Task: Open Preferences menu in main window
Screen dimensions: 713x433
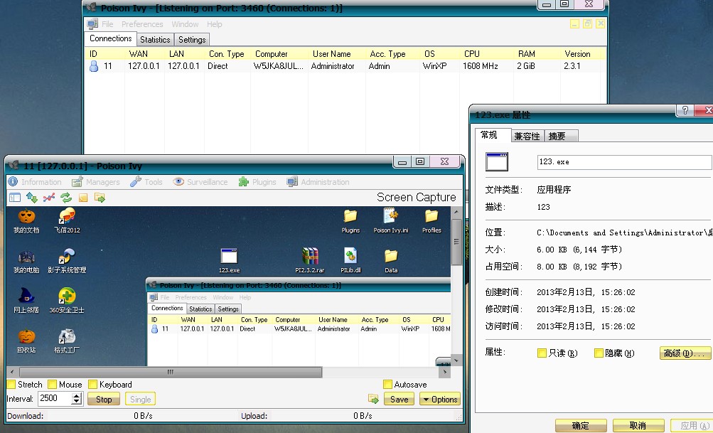Action: [x=142, y=24]
